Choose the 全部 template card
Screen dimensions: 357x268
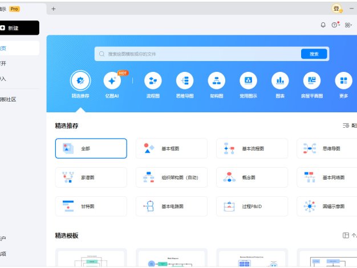pyautogui.click(x=91, y=148)
